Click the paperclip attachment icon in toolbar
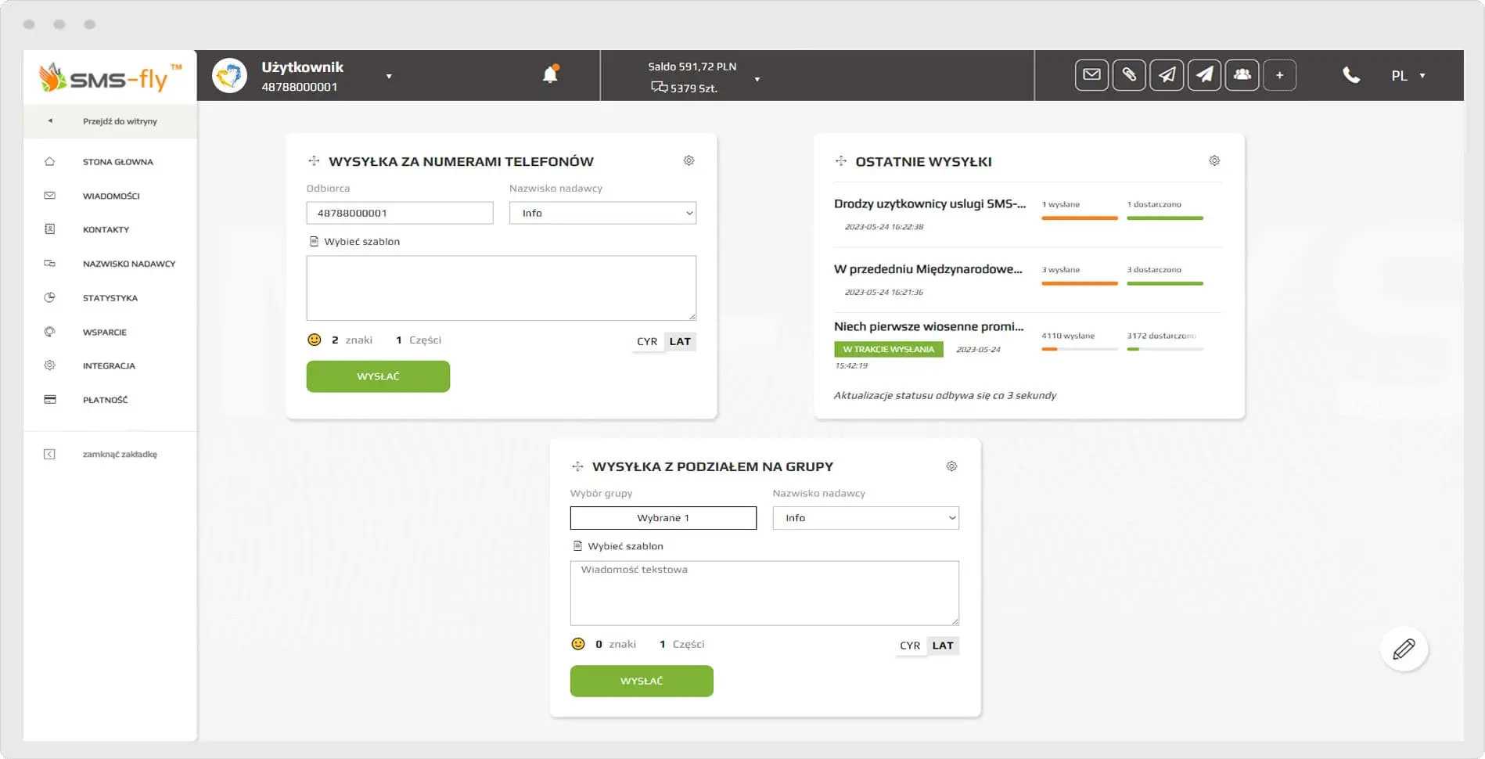The image size is (1485, 759). click(x=1129, y=75)
